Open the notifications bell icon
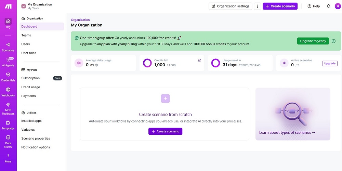 tap(328, 6)
